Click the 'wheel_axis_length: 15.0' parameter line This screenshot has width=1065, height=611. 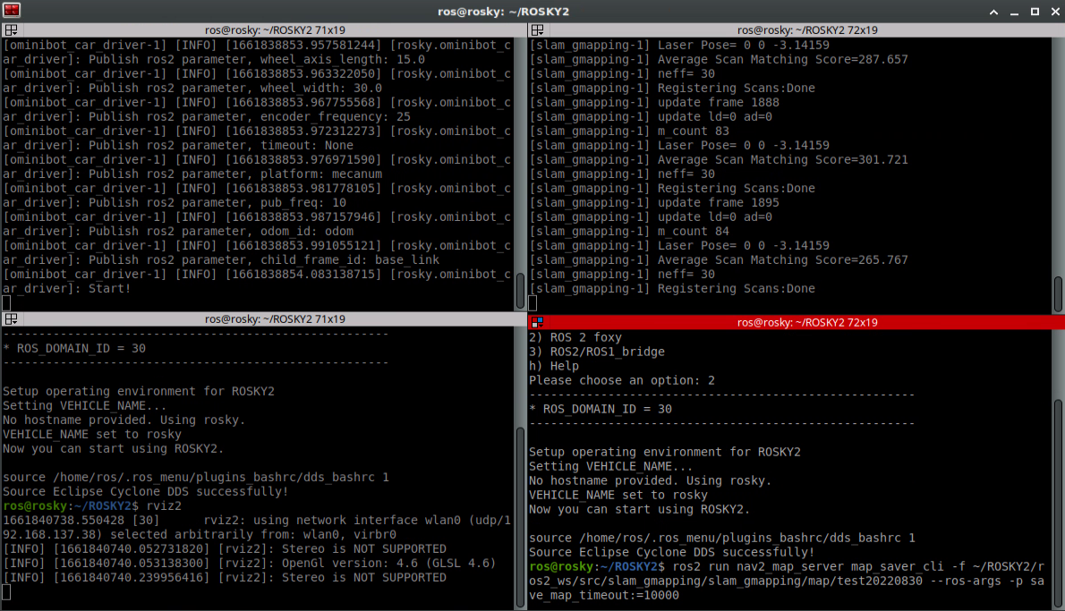click(214, 60)
